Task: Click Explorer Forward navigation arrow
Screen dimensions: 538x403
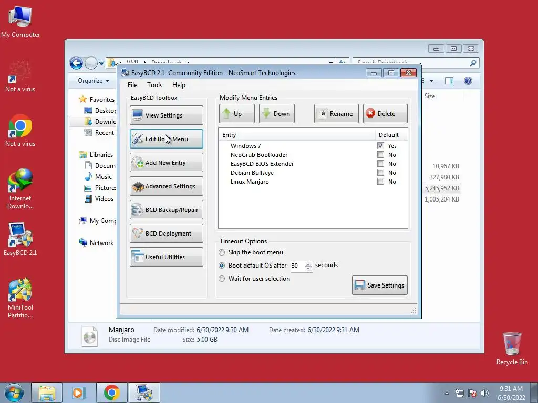Action: [x=91, y=63]
